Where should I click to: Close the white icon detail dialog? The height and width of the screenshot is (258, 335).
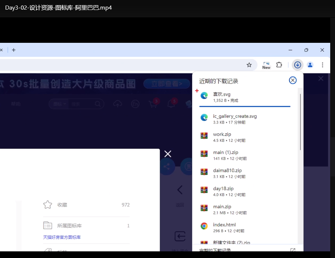coord(168,154)
